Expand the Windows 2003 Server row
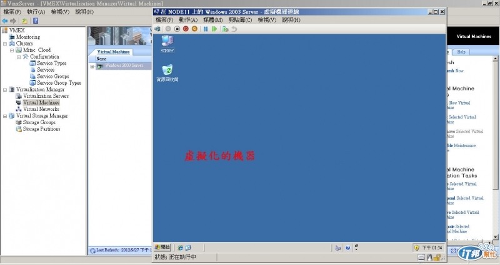This screenshot has height=265, width=500. point(92,66)
